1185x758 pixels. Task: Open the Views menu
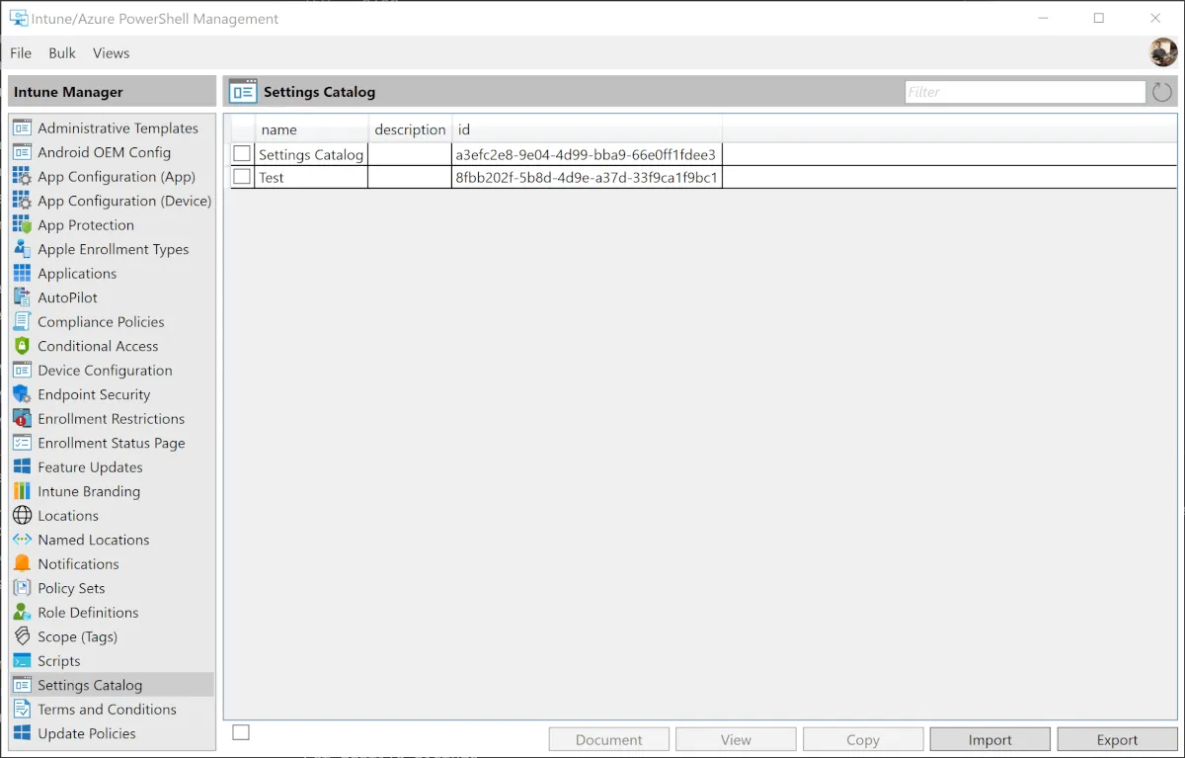[x=112, y=52]
